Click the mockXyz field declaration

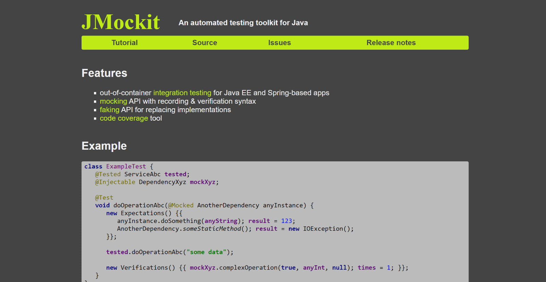[x=203, y=182]
